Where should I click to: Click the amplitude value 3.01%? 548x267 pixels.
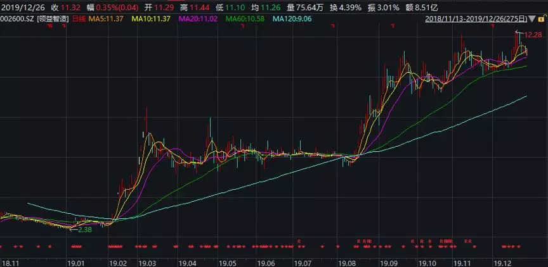pos(388,7)
